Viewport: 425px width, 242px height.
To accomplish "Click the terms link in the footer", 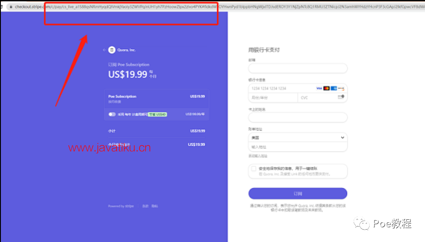I will pos(145,206).
